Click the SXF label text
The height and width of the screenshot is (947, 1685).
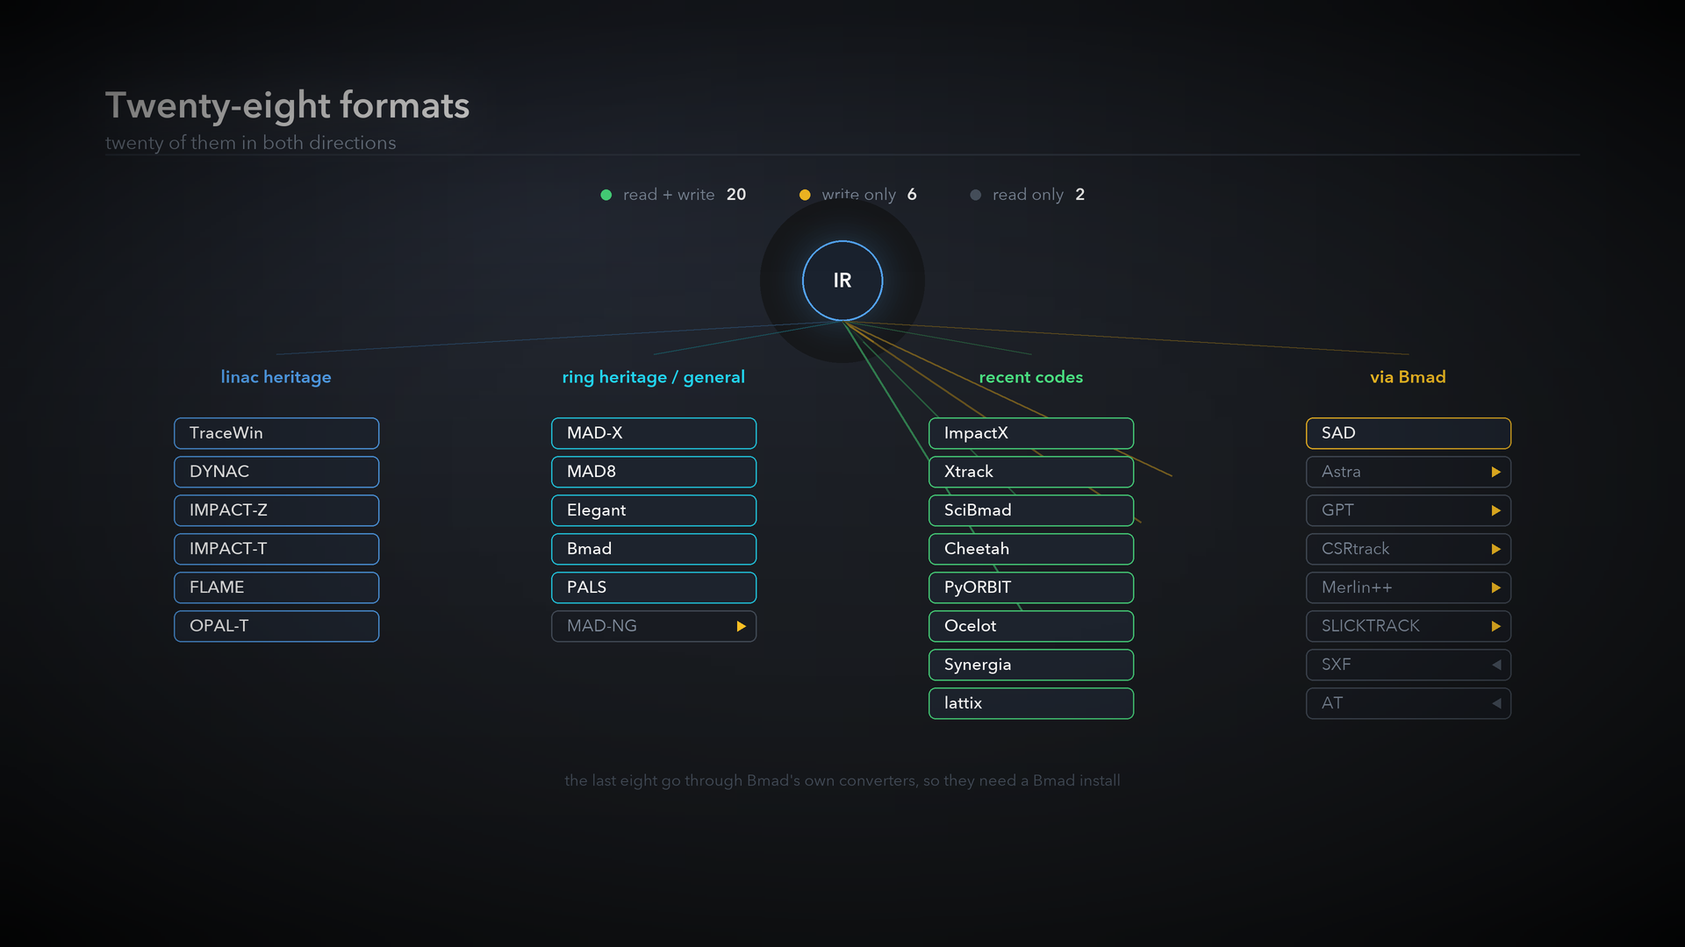1337,665
